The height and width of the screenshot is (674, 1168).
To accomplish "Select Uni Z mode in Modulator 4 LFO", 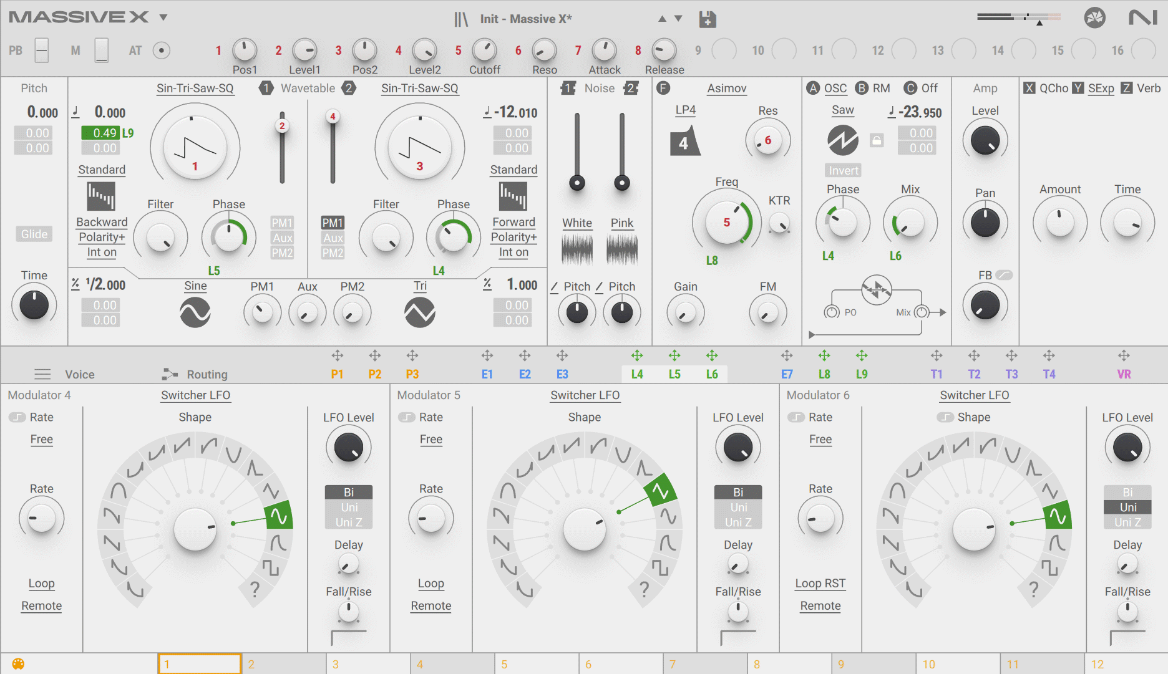I will click(349, 522).
